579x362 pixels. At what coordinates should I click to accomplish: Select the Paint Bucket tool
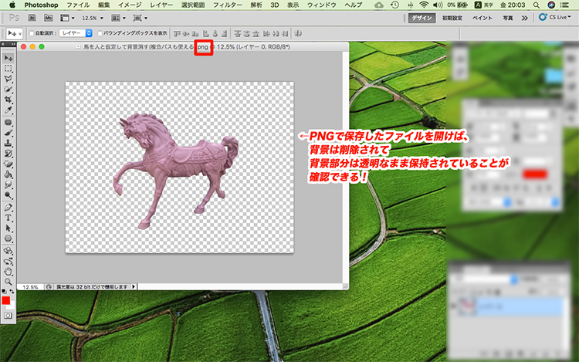click(8, 174)
